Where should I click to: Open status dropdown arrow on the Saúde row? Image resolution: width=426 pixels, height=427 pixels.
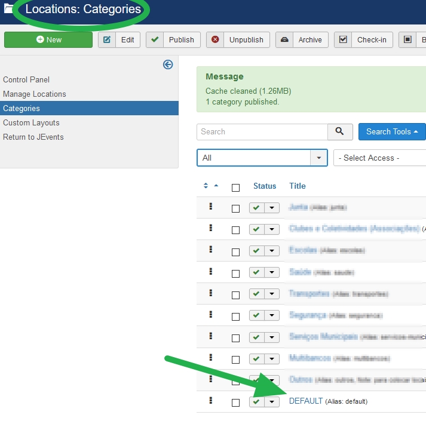coord(272,272)
